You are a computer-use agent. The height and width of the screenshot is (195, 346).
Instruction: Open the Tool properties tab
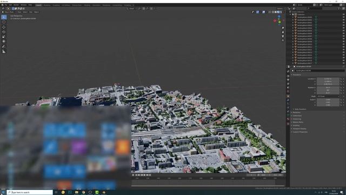pyautogui.click(x=288, y=71)
